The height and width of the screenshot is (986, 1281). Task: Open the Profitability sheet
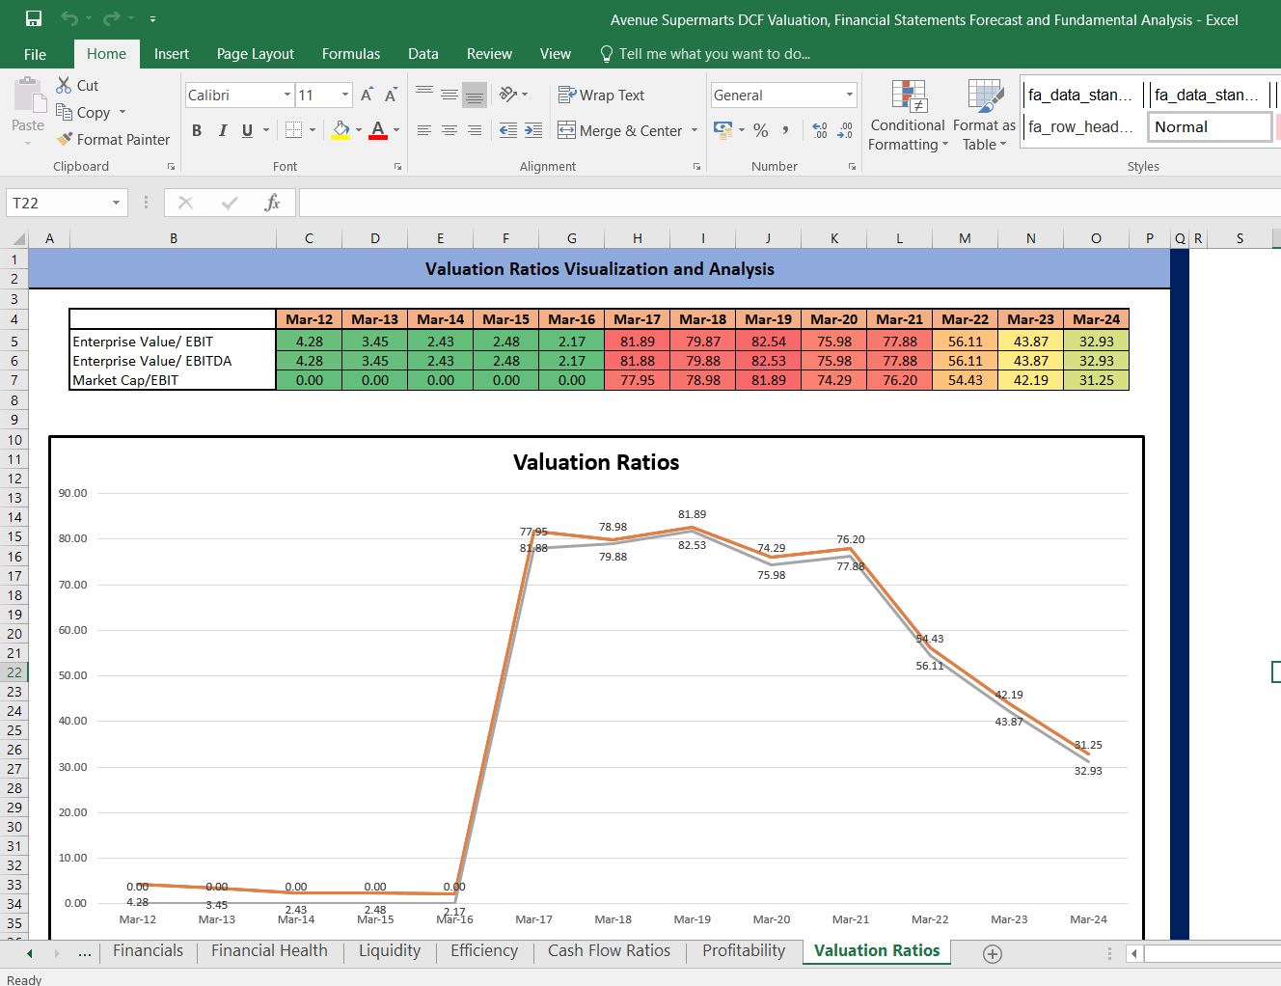[744, 950]
